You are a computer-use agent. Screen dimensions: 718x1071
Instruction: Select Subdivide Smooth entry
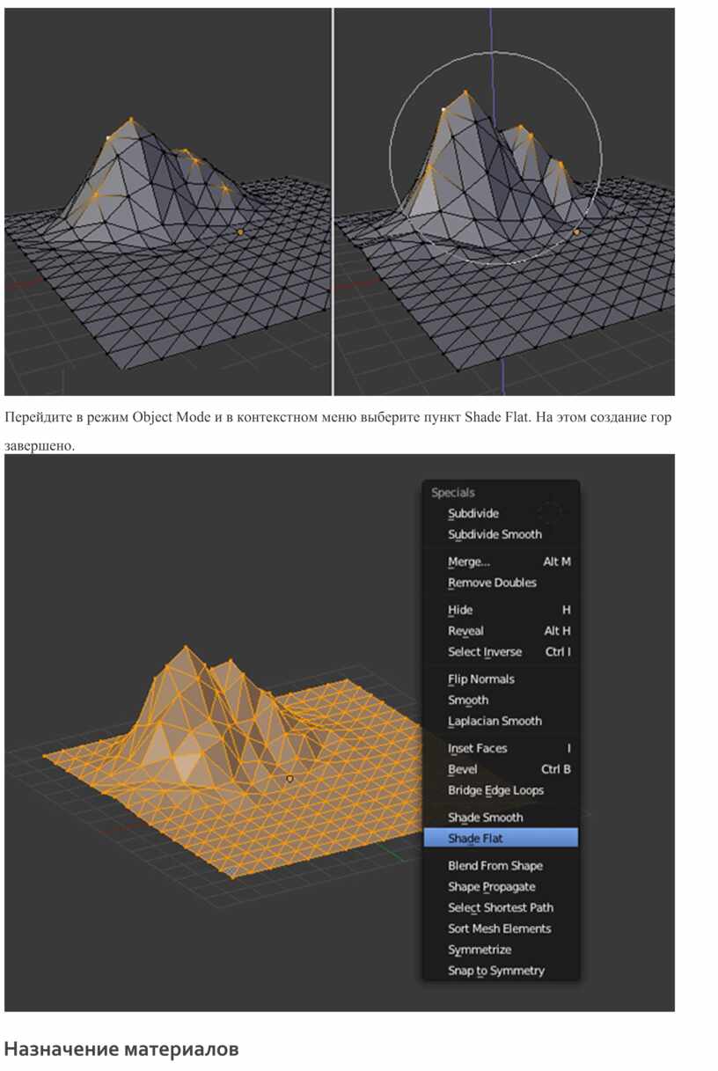click(x=501, y=535)
